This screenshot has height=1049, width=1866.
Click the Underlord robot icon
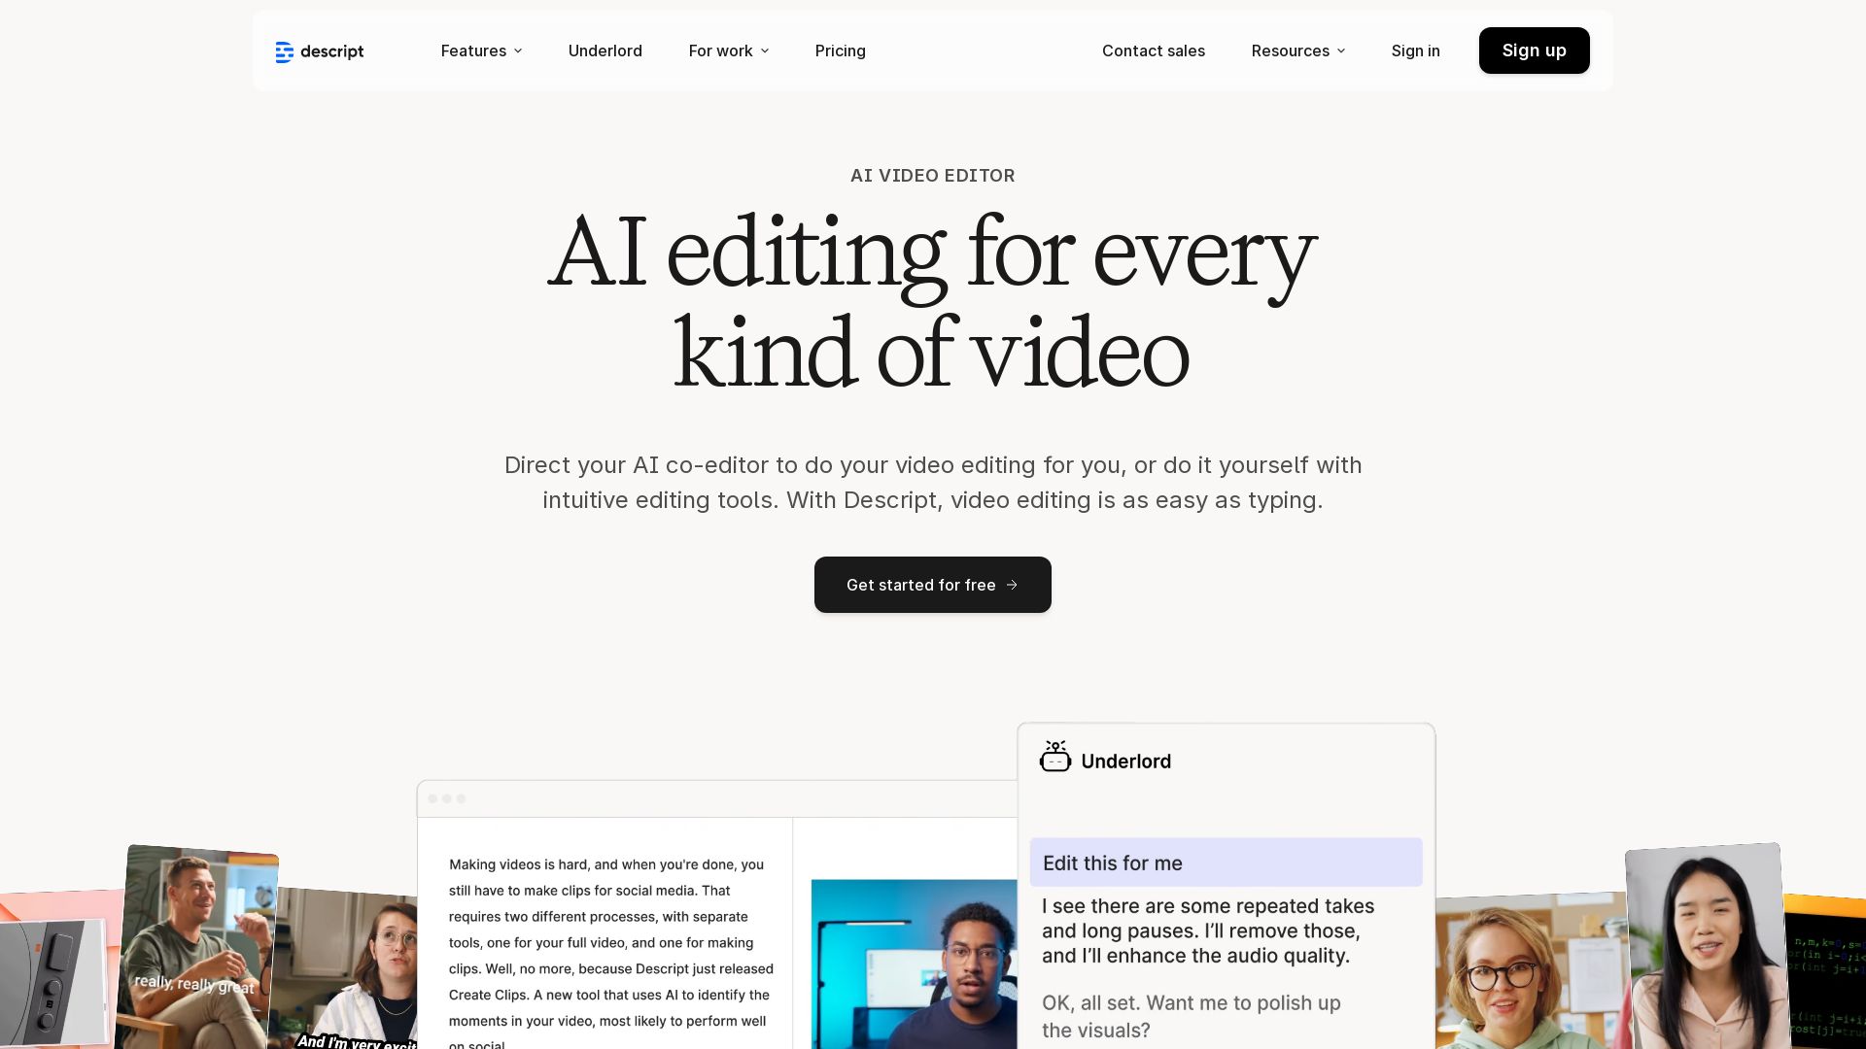click(1054, 757)
